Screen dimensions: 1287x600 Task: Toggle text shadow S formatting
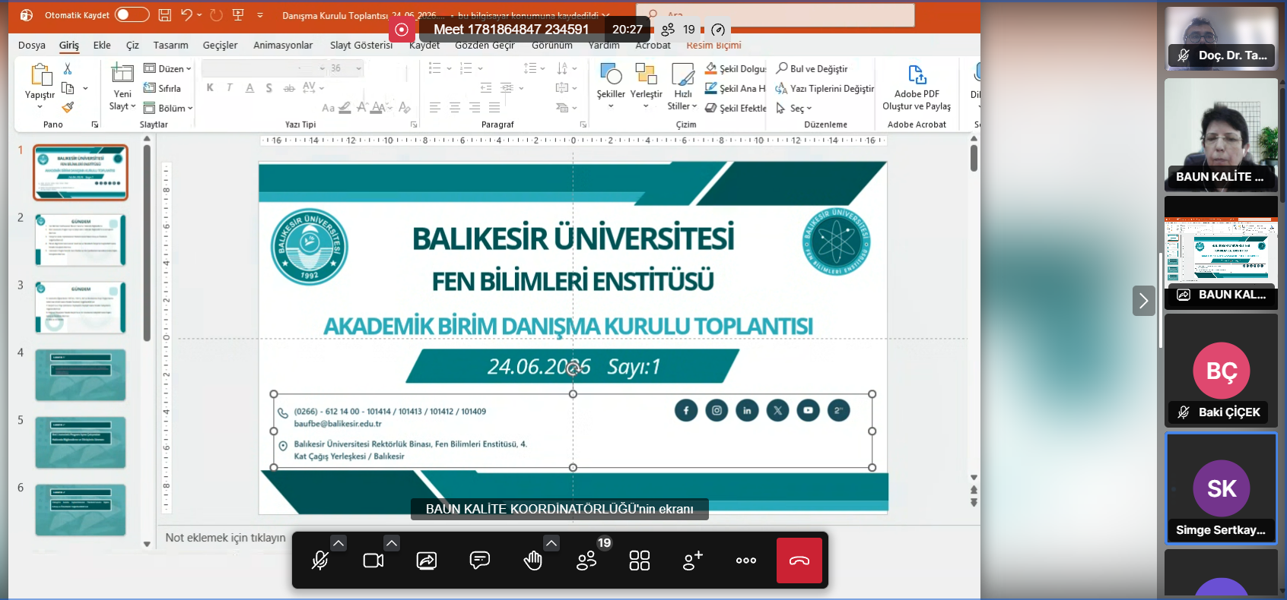[x=269, y=88]
